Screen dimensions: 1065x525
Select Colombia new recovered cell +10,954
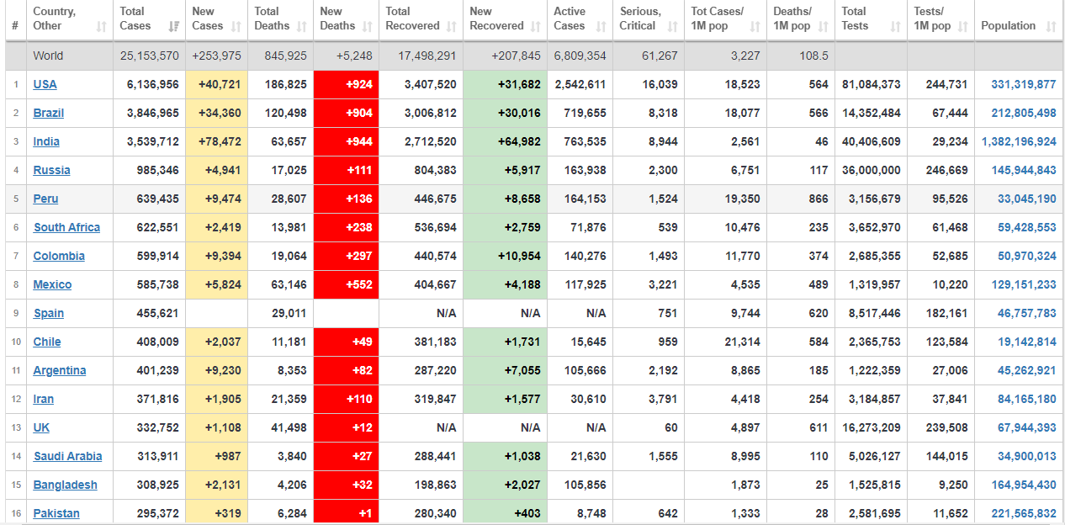click(505, 256)
